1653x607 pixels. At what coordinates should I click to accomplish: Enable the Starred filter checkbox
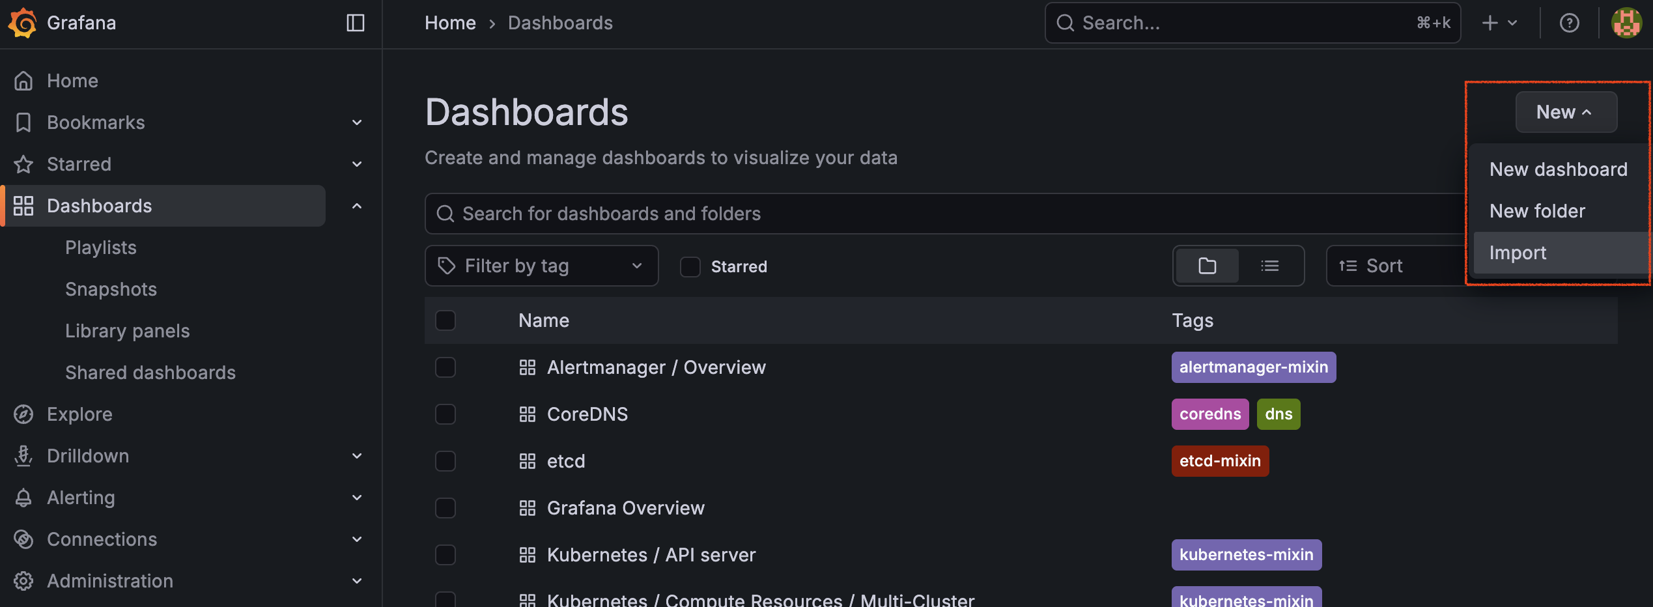pyautogui.click(x=690, y=266)
